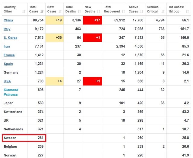Sort by New Cases column icon

point(60,11)
